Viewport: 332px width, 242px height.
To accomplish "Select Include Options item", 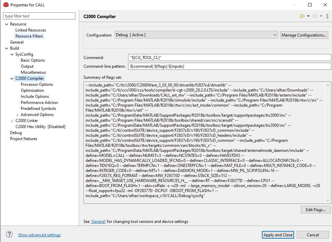I will [x=35, y=97].
